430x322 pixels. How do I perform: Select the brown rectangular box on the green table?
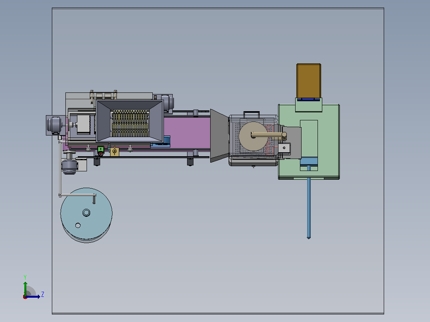(308, 81)
